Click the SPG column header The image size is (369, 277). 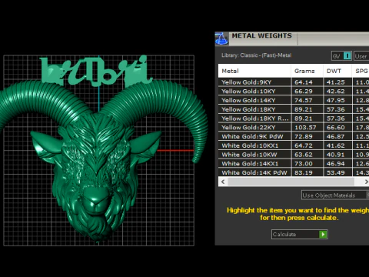click(x=361, y=71)
